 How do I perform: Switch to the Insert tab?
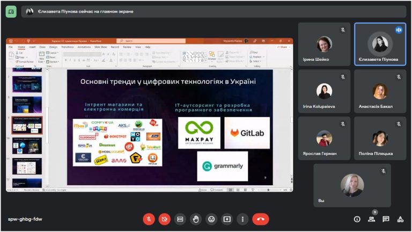32,47
